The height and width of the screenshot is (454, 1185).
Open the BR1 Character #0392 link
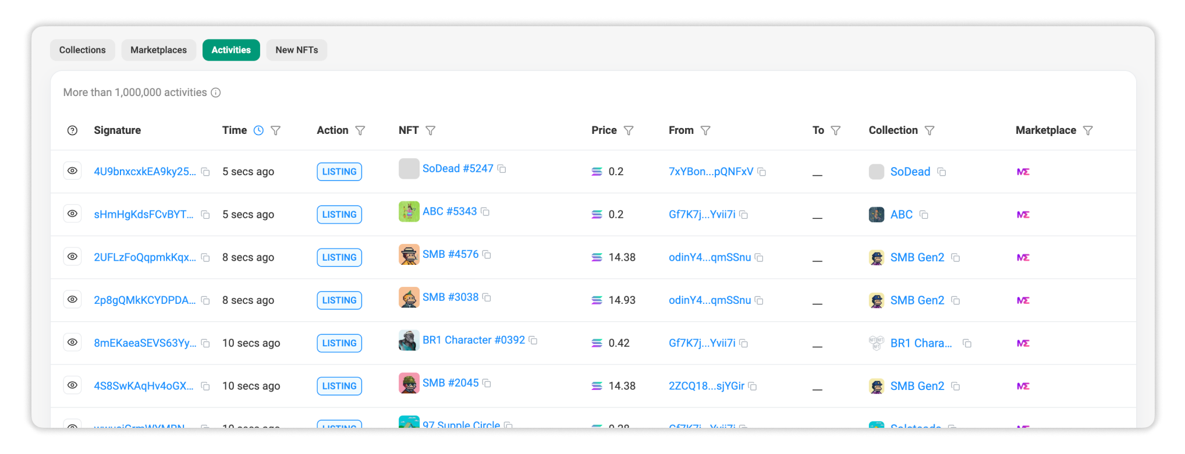(473, 340)
